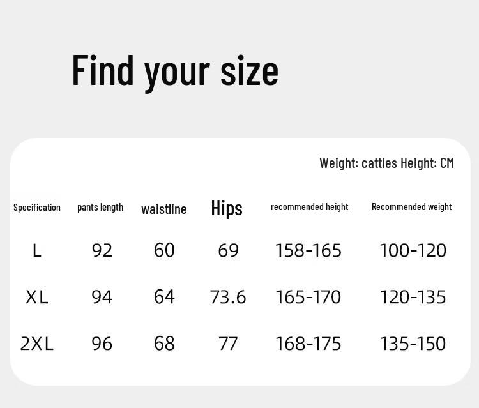Image resolution: width=479 pixels, height=408 pixels.
Task: Click the "Weight: catties Height: CM" note
Action: click(386, 163)
